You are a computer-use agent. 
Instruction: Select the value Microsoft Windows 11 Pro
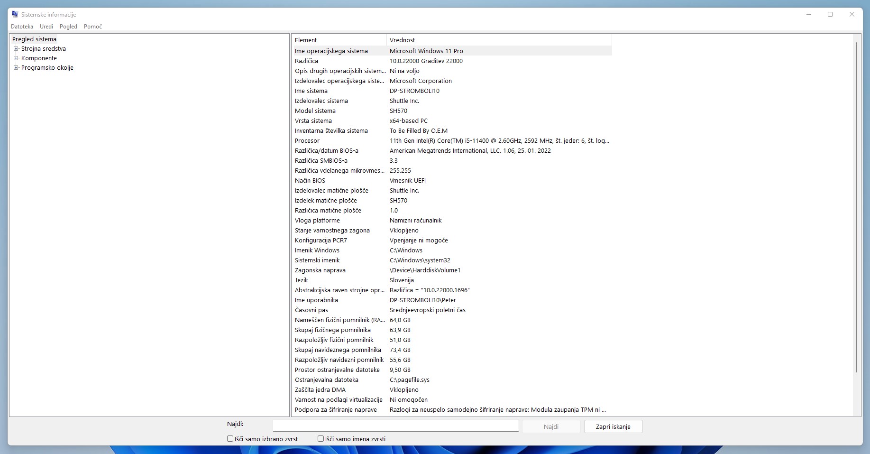[x=426, y=51]
